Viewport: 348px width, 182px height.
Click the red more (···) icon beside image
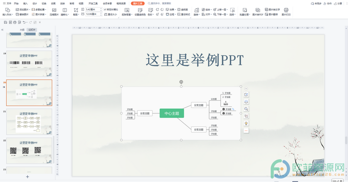[x=246, y=131]
